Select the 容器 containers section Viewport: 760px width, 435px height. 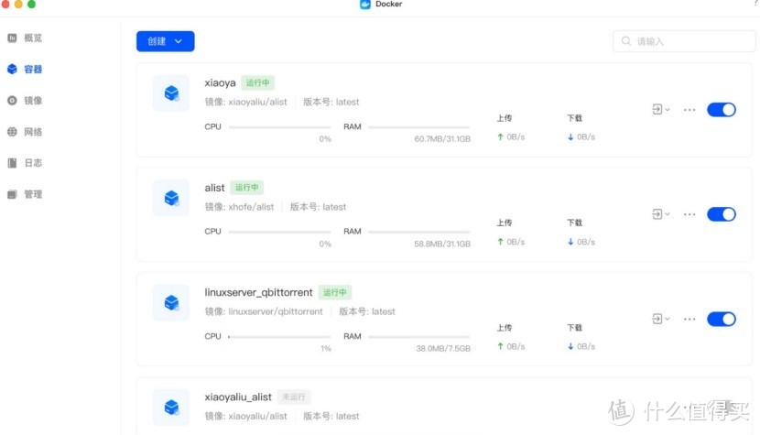click(x=25, y=69)
